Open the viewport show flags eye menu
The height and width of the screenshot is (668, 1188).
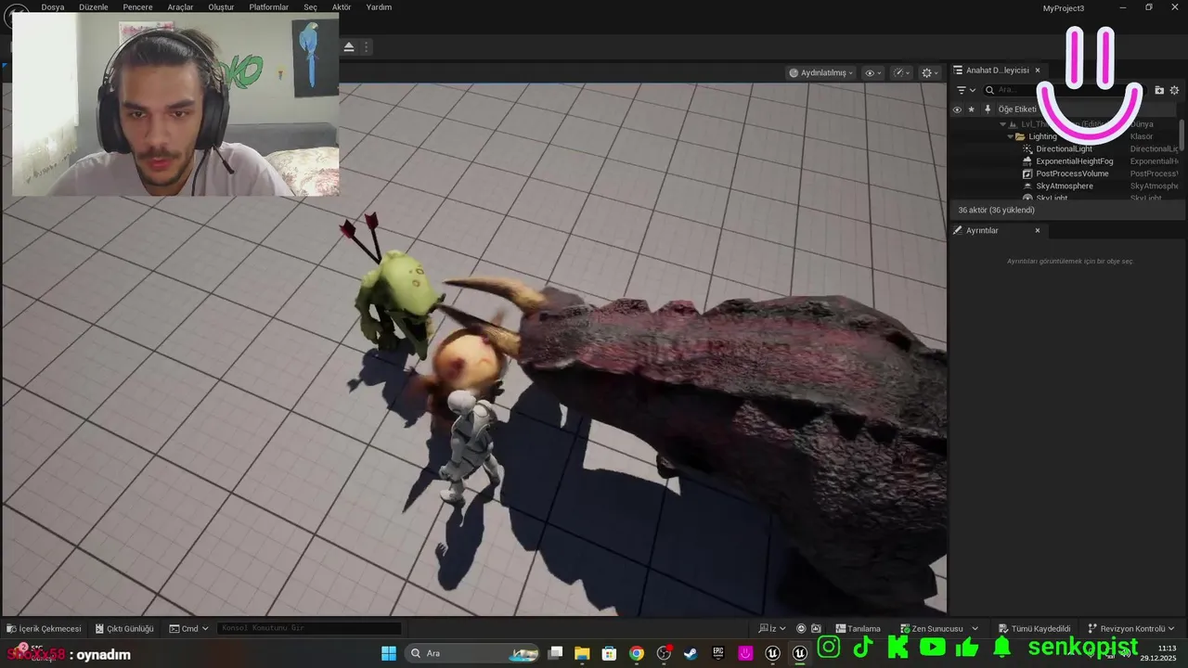(872, 72)
